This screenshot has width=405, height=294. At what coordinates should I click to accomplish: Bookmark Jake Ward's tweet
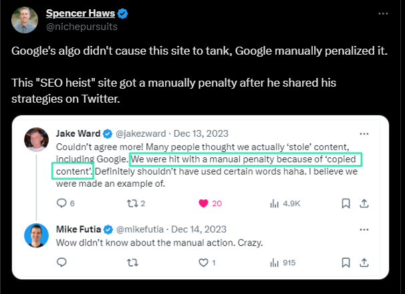coord(346,203)
